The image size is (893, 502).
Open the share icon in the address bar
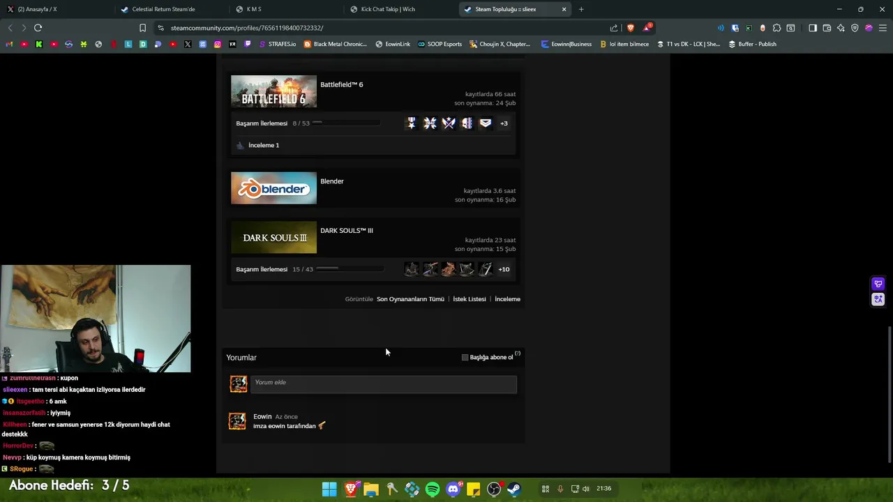614,28
